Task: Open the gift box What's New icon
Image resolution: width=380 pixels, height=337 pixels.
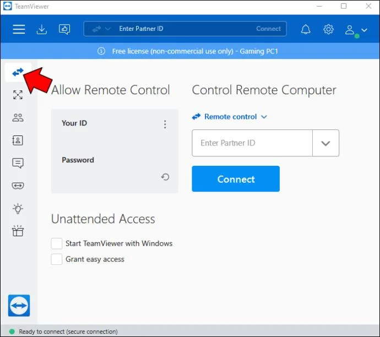Action: [18, 231]
